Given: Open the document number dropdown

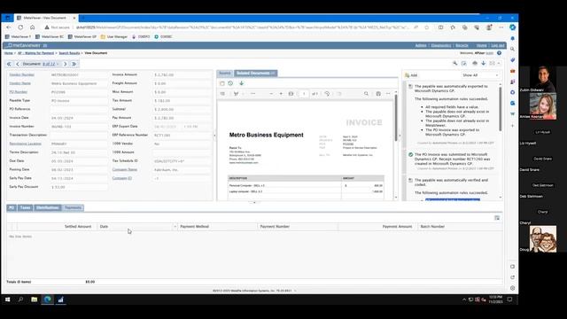Looking at the screenshot, I should coord(50,64).
